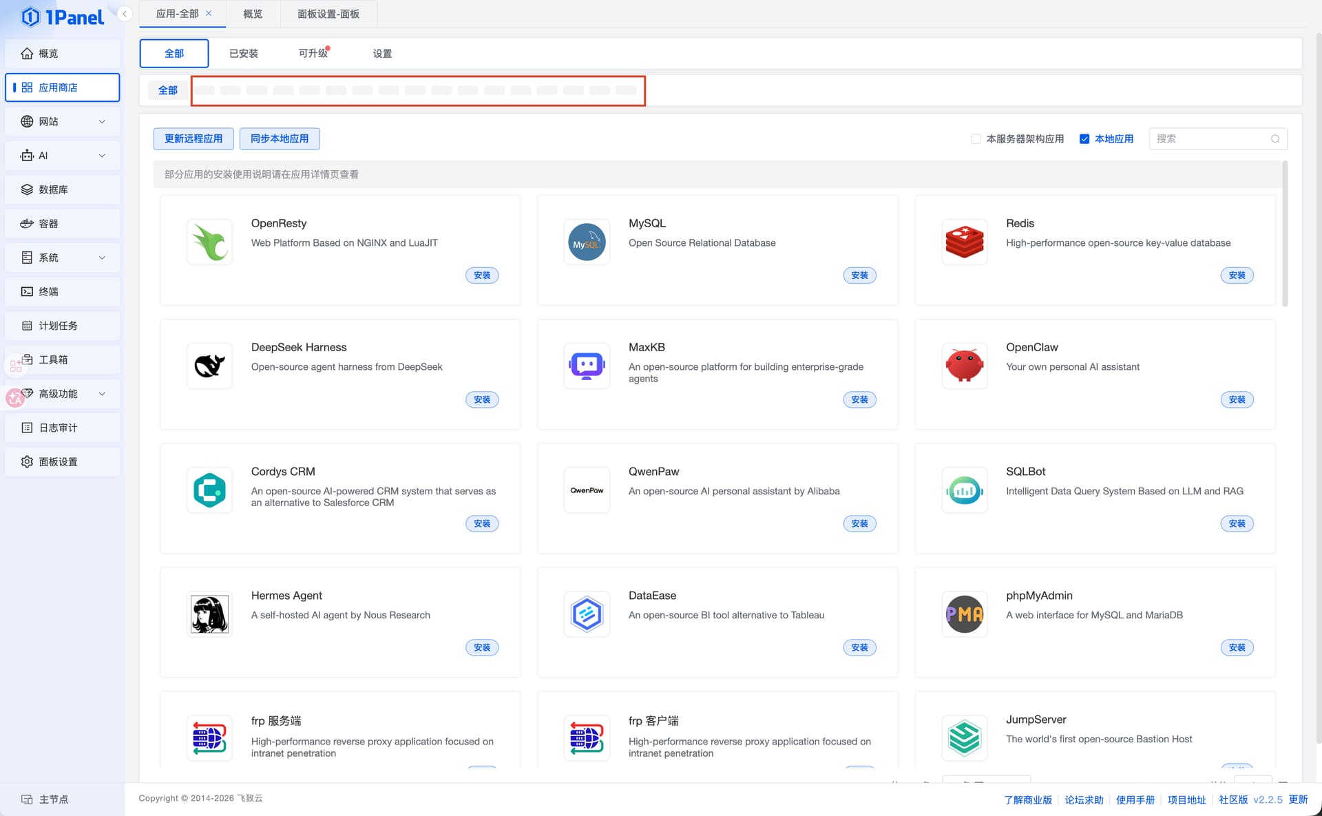The width and height of the screenshot is (1322, 816).
Task: Click the 更新 link in footer
Action: tap(1298, 799)
